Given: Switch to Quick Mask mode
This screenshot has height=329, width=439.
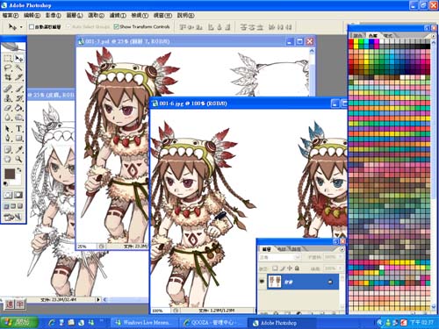Looking at the screenshot, I should point(18,195).
